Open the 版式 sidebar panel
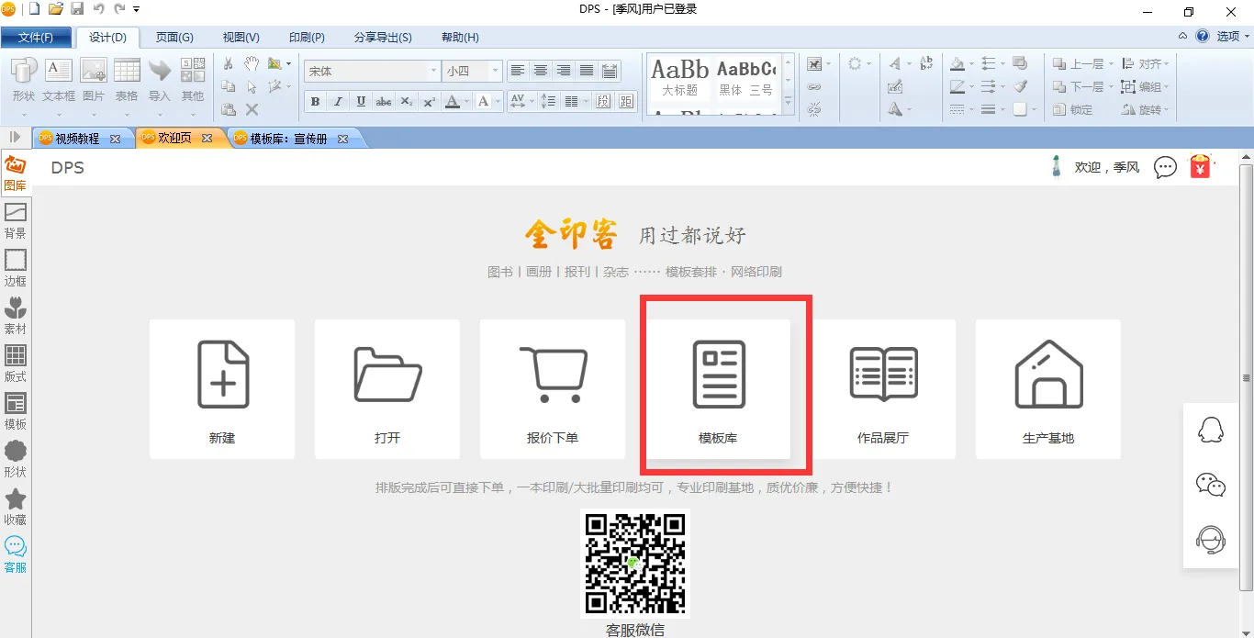This screenshot has width=1254, height=638. (16, 364)
